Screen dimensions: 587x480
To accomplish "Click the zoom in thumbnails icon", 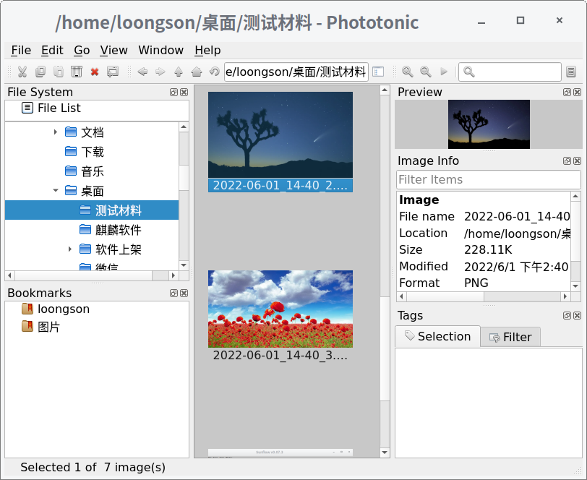I will [x=407, y=72].
